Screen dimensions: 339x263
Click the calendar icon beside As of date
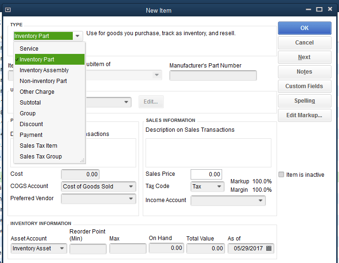pyautogui.click(x=269, y=248)
